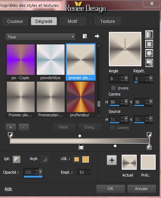
Task: Expand the Répét. value dropdown
Action: pos(151,78)
